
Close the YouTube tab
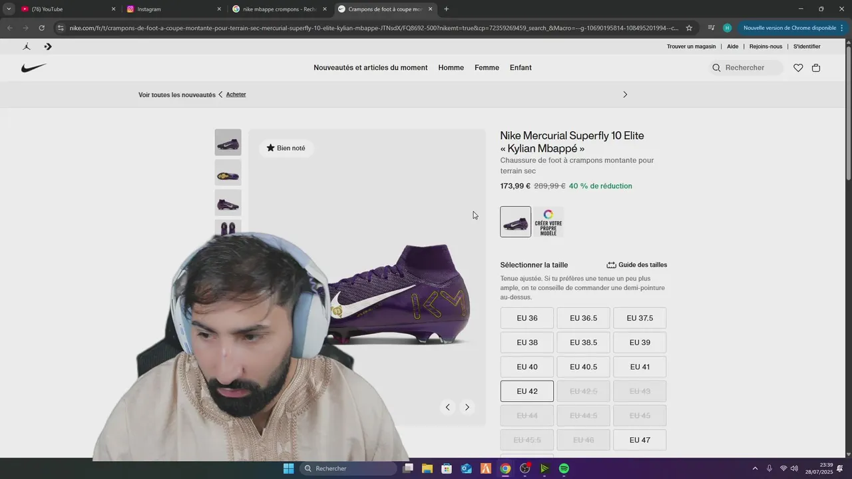(x=113, y=9)
